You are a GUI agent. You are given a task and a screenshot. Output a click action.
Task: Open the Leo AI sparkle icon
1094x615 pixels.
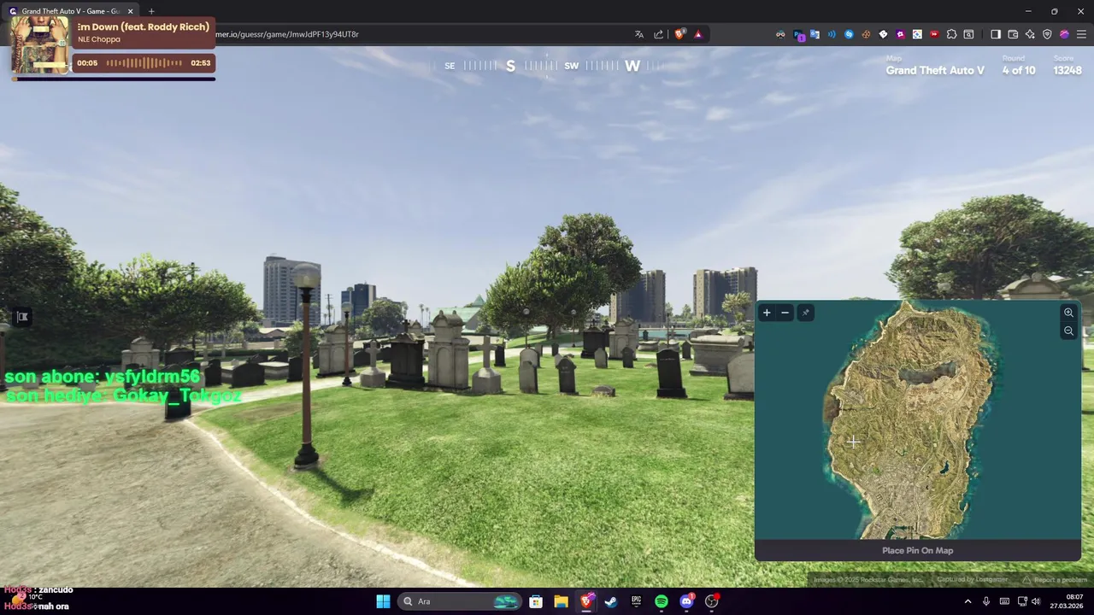pyautogui.click(x=1030, y=34)
